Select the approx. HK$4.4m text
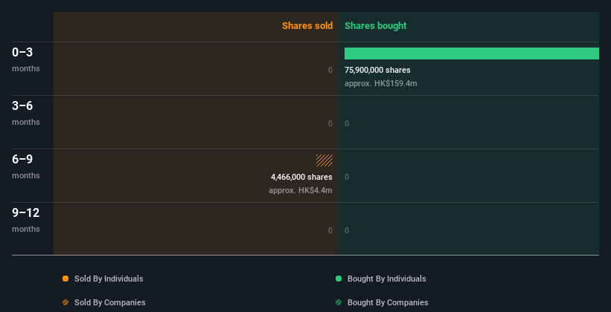 [x=301, y=190]
